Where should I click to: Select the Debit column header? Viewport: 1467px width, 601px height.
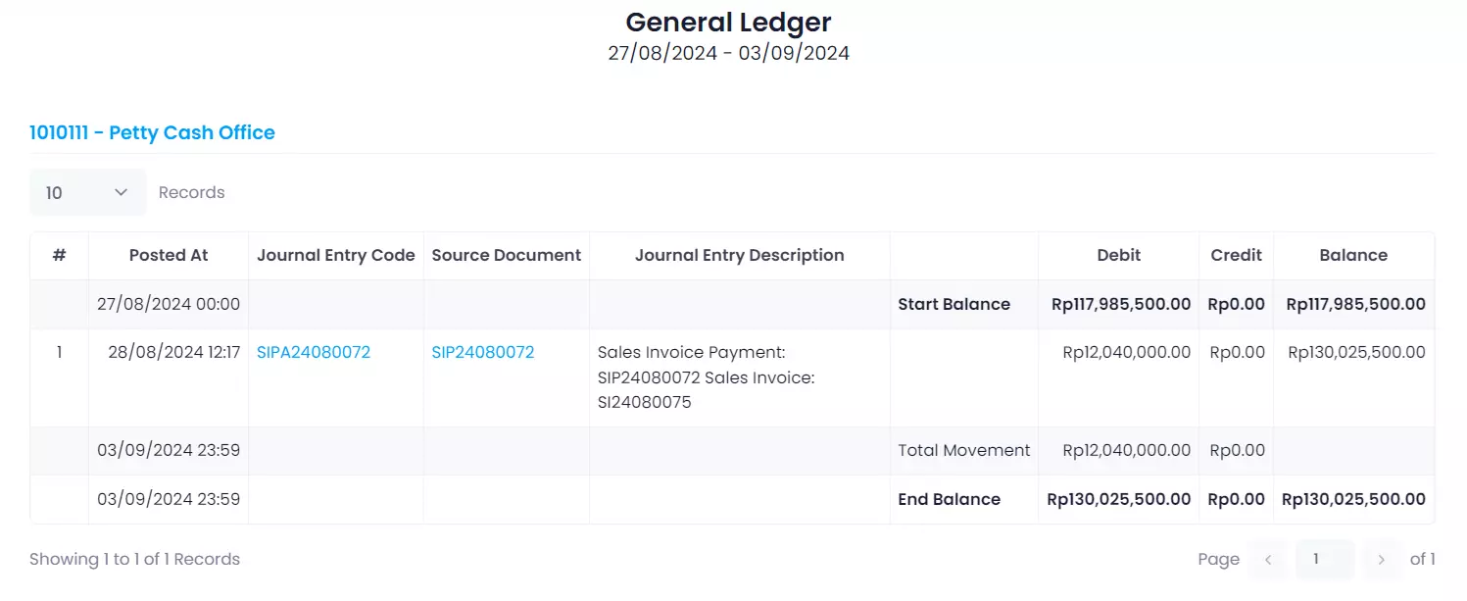[x=1118, y=256]
